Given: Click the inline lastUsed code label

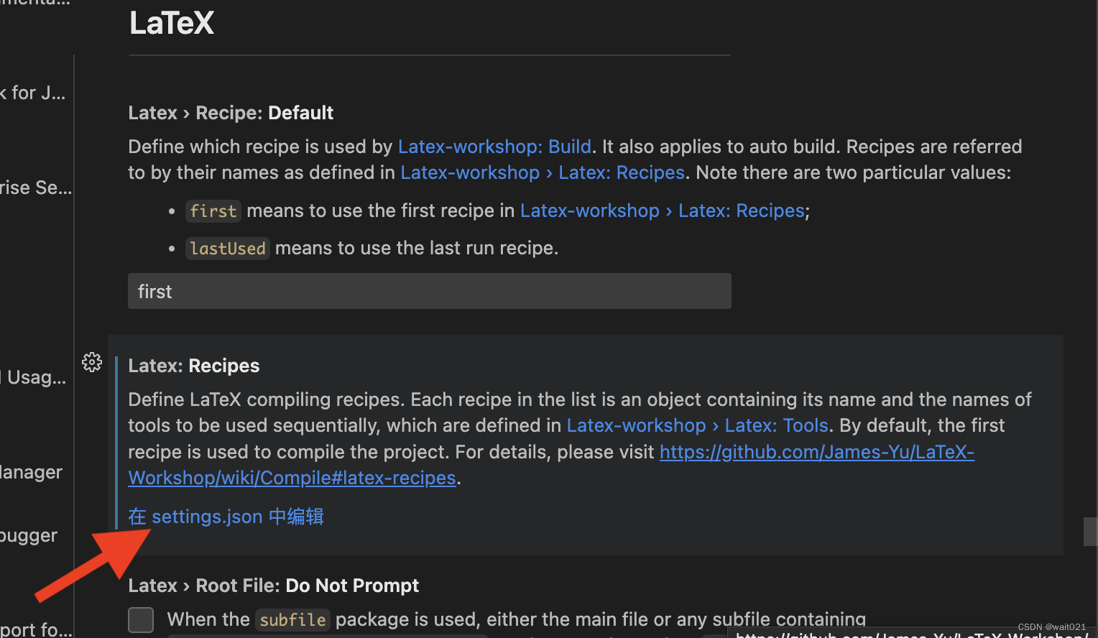Looking at the screenshot, I should coord(227,248).
